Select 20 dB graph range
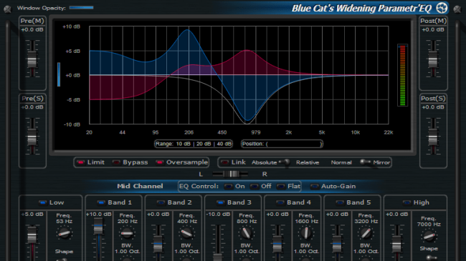This screenshot has height=261, width=466. [x=204, y=144]
